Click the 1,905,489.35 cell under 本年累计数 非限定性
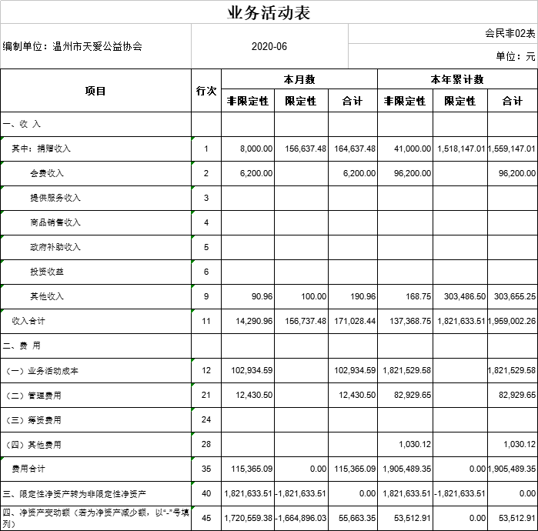 [406, 469]
